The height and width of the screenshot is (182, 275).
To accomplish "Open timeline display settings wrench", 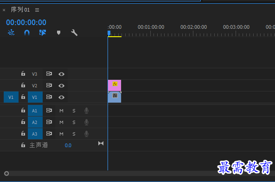I will point(74,32).
